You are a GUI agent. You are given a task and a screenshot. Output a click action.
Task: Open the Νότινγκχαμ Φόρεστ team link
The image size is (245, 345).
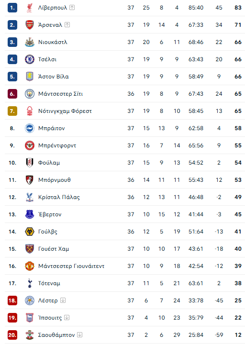tap(65, 111)
